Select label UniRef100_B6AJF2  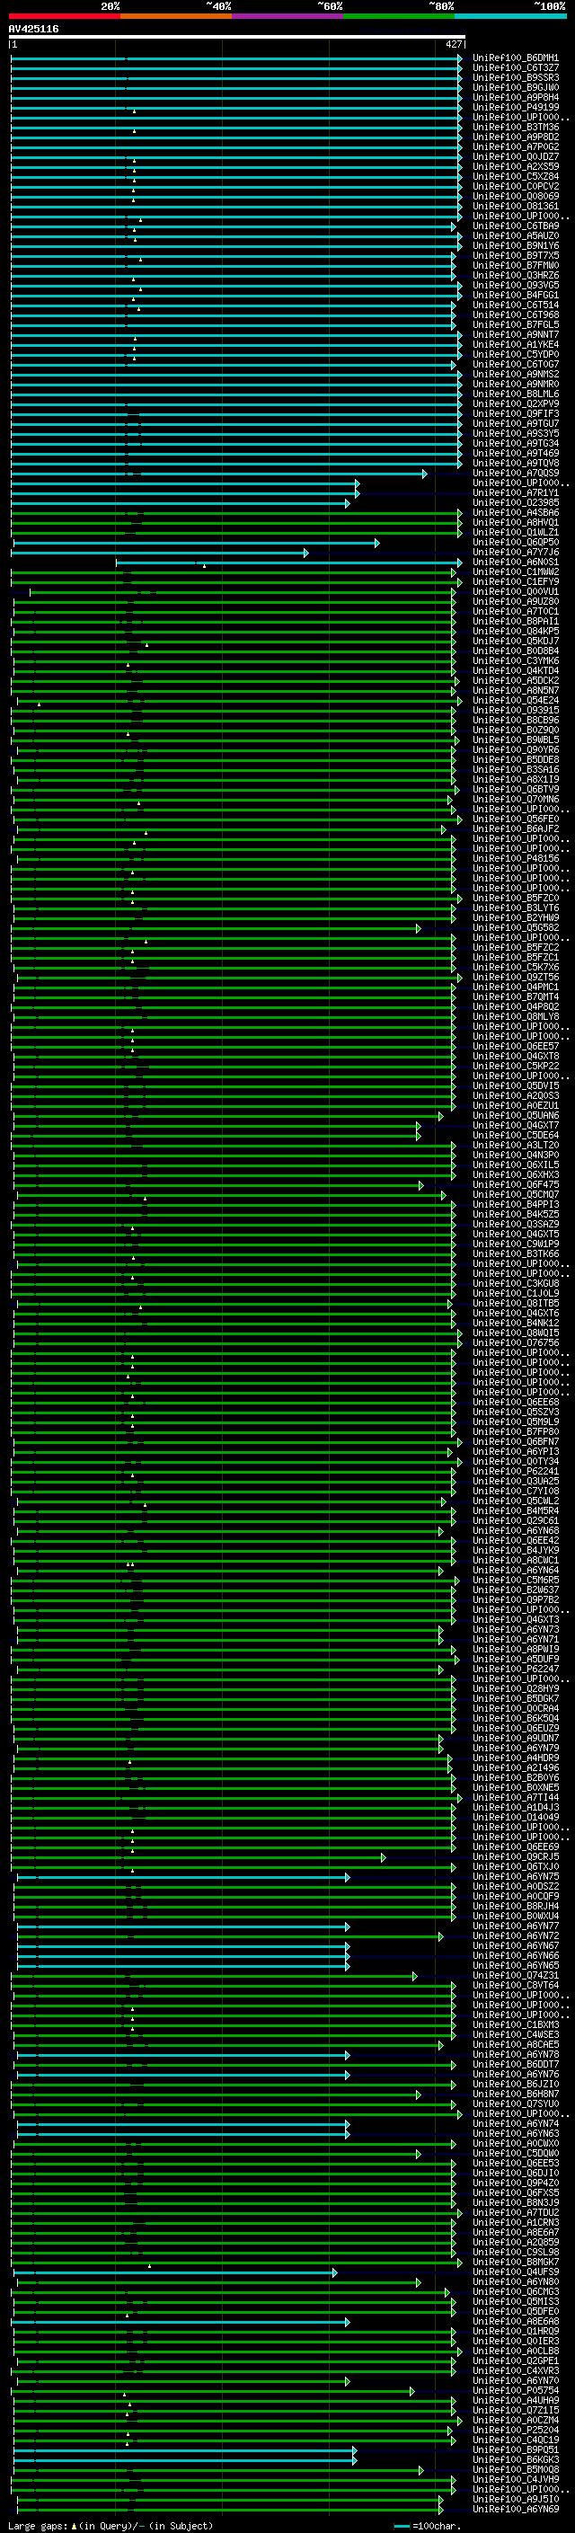[516, 829]
